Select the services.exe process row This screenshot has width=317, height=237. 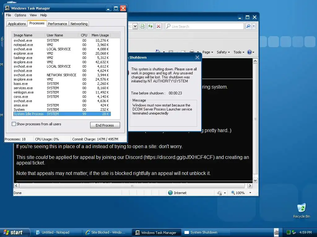pyautogui.click(x=62, y=88)
